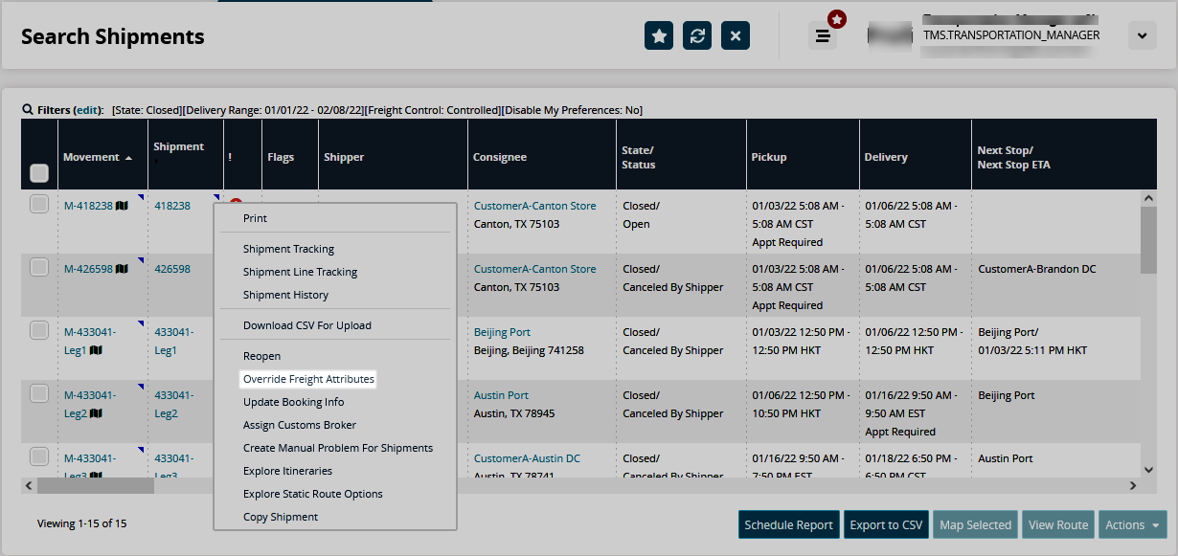Choose Override Freight Attributes from context menu
This screenshot has height=556, width=1178.
307,379
